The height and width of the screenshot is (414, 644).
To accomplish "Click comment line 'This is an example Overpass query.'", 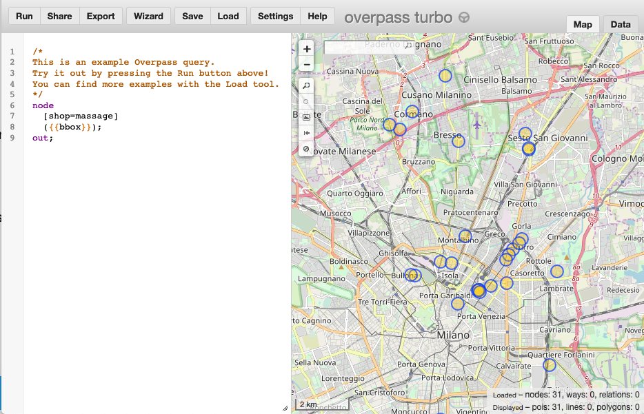I will [123, 63].
